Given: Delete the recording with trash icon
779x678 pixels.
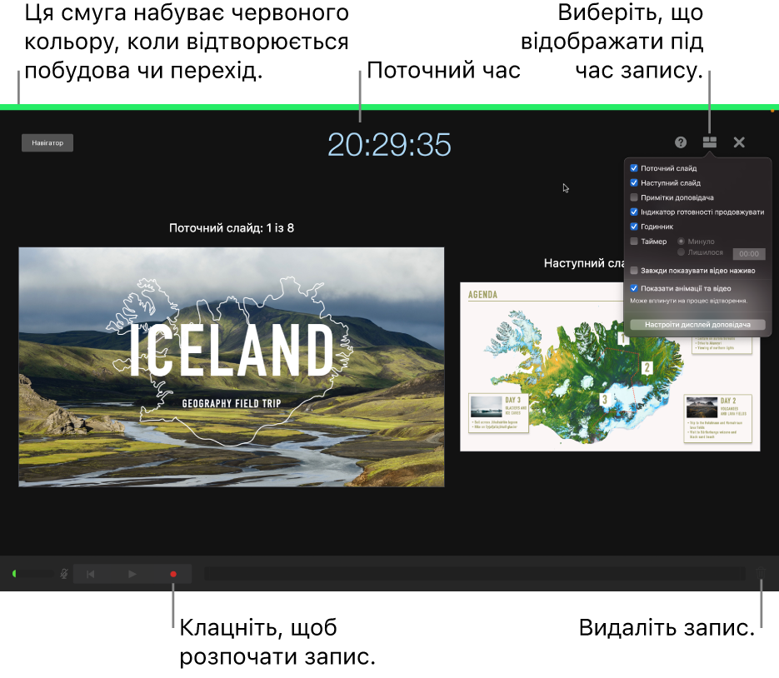Looking at the screenshot, I should click(x=761, y=574).
